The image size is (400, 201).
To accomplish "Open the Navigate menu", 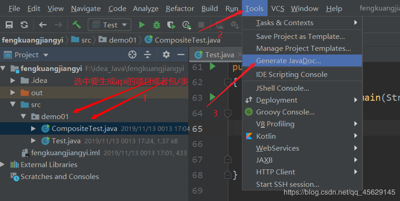I will (x=86, y=9).
